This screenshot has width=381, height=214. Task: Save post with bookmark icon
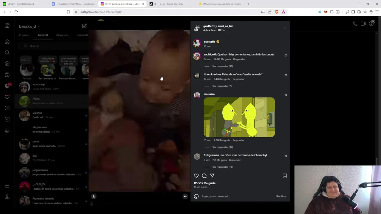pyautogui.click(x=285, y=176)
